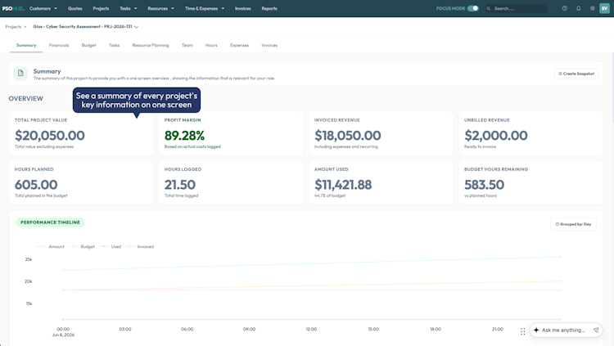The image size is (614, 346).
Task: Follow the Projects breadcrumb link
Action: click(x=13, y=27)
